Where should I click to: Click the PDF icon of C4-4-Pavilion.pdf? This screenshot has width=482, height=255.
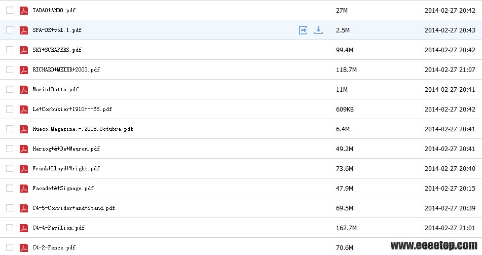pos(24,228)
